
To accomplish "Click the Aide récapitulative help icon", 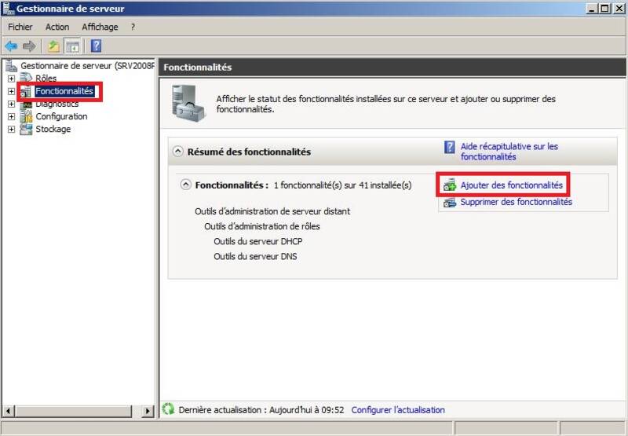I will (x=450, y=147).
